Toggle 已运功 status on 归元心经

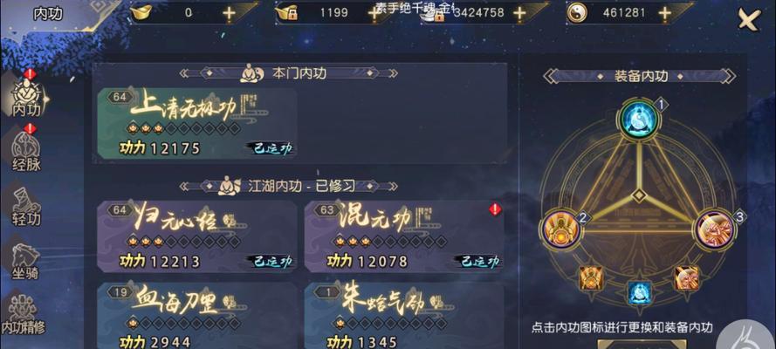273,261
